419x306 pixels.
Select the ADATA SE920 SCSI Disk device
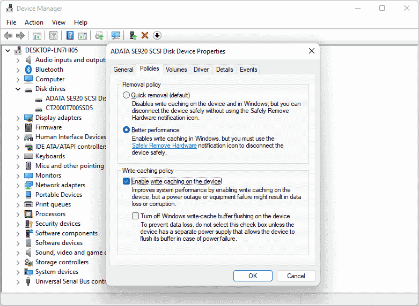pyautogui.click(x=76, y=98)
